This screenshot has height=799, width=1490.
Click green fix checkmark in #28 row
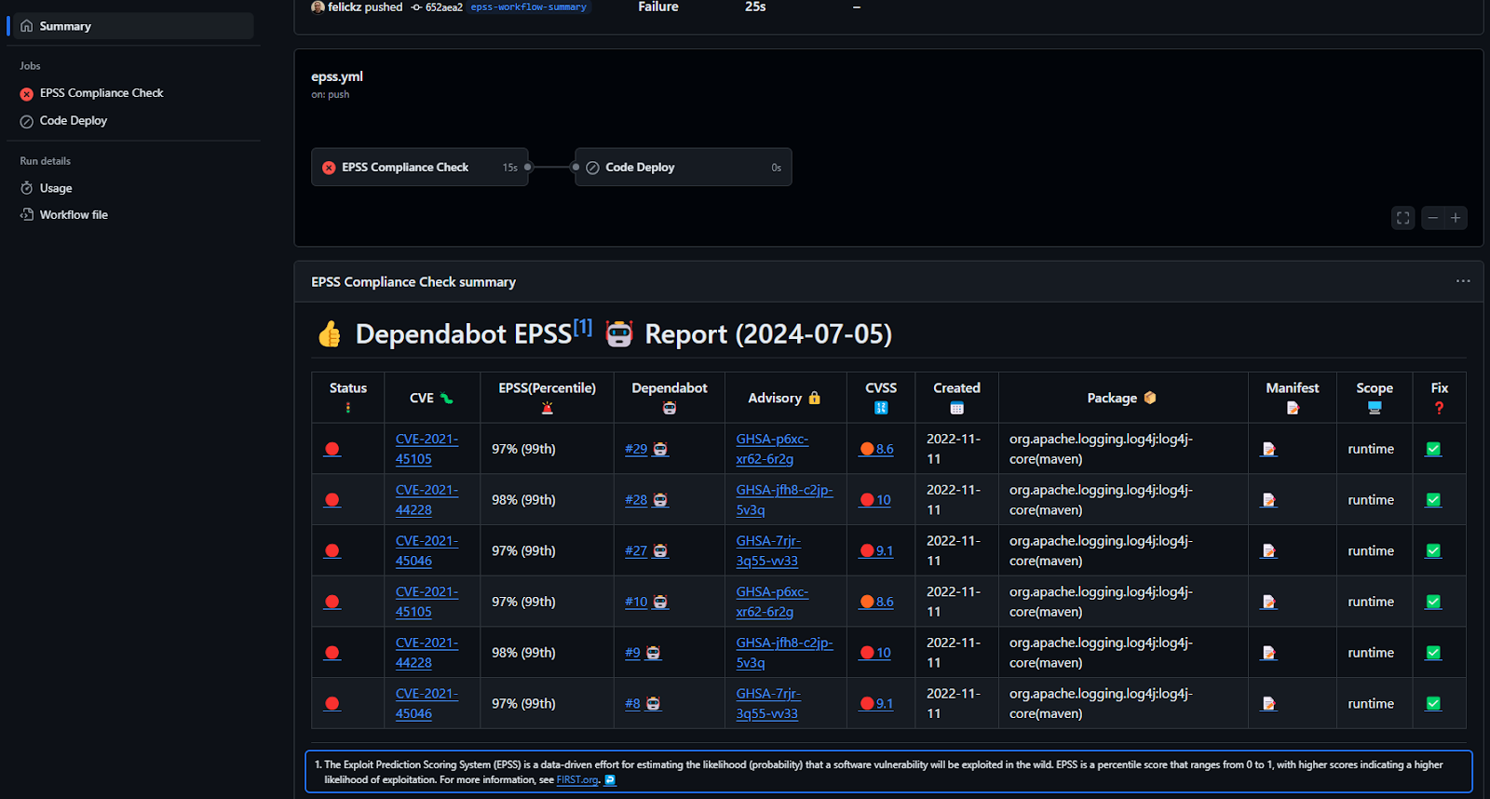click(1433, 500)
